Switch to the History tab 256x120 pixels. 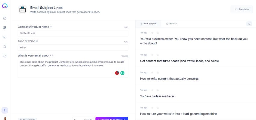click(171, 24)
